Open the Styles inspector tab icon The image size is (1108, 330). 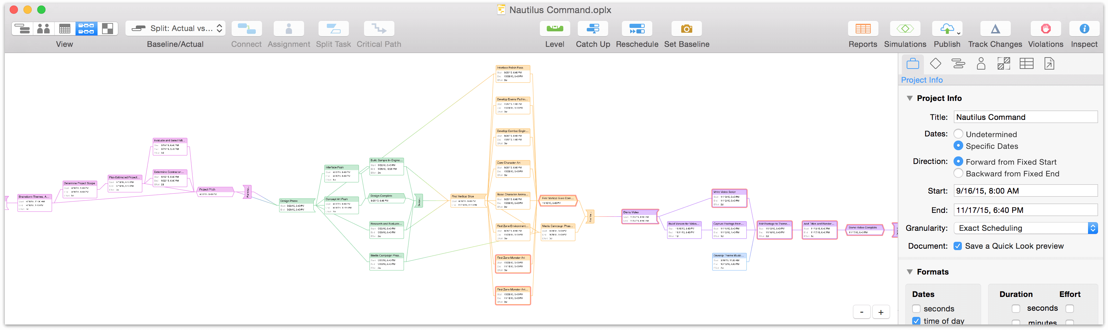[x=1004, y=64]
